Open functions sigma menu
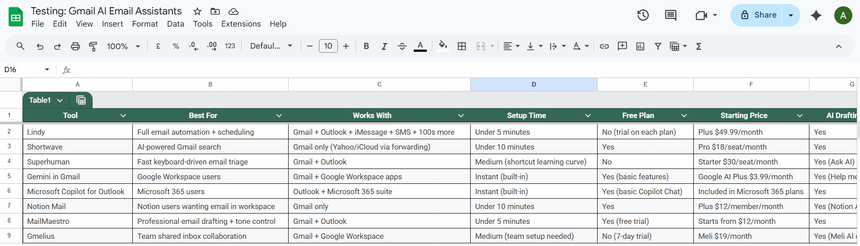The image size is (860, 246). coord(699,46)
